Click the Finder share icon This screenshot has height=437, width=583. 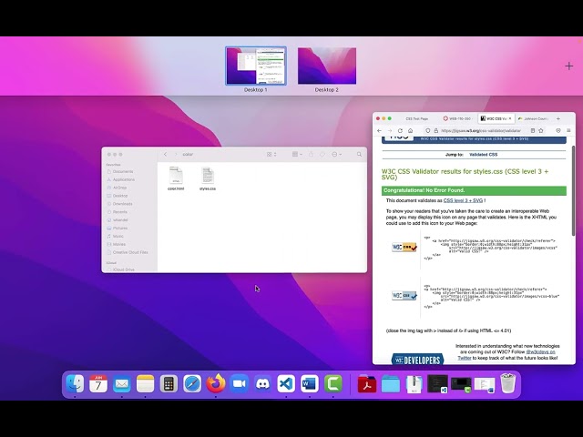point(311,154)
